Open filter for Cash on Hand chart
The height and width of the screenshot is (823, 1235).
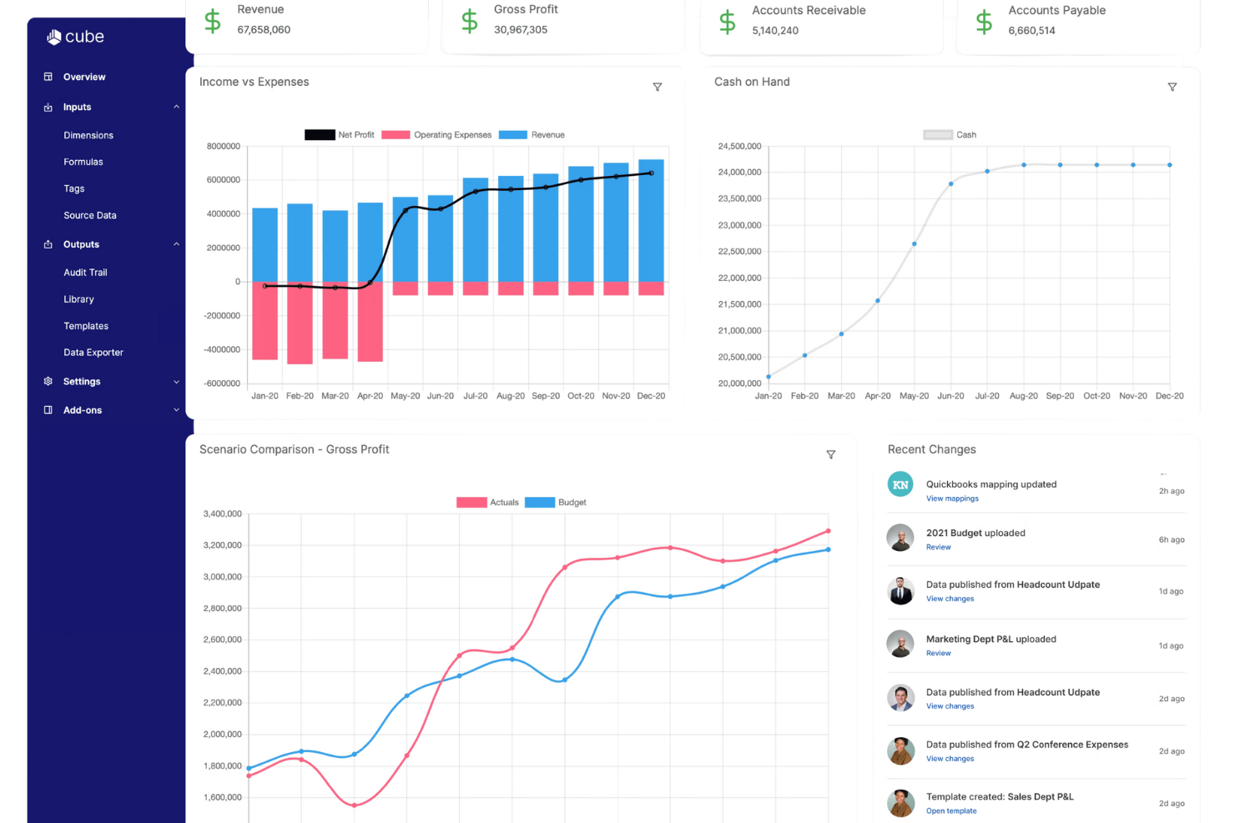tap(1172, 87)
